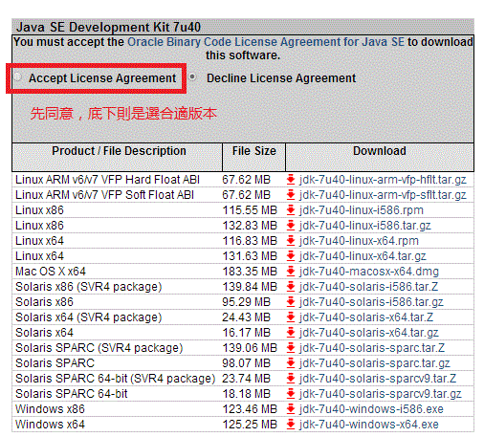Click download arrow icon for jdk-7u40-linux-i586.rpm

[291, 210]
